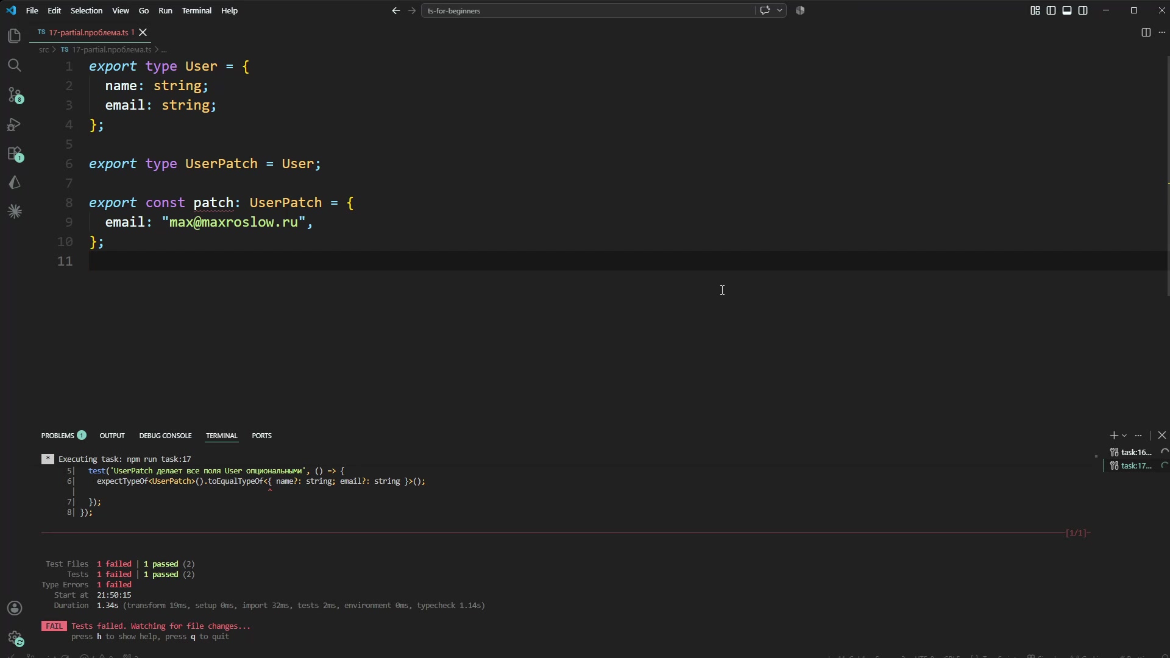Image resolution: width=1170 pixels, height=658 pixels.
Task: Open the Explorer view in activity bar
Action: 15,36
